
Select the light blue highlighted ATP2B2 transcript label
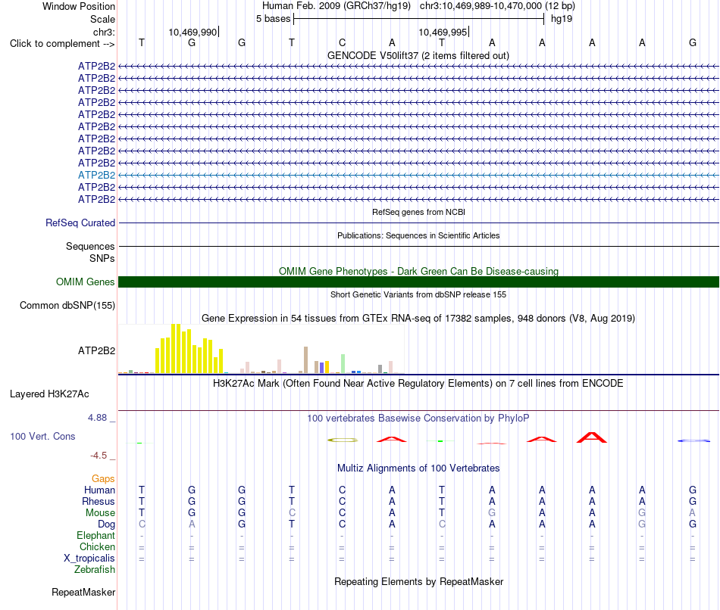click(96, 175)
